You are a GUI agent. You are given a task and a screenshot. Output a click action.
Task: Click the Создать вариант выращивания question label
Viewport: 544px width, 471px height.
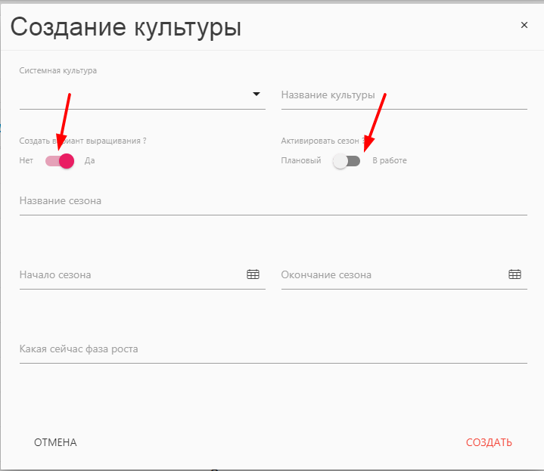click(82, 141)
